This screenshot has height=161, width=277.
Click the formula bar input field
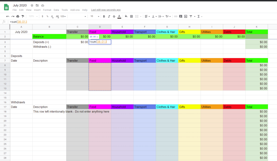coord(135,22)
